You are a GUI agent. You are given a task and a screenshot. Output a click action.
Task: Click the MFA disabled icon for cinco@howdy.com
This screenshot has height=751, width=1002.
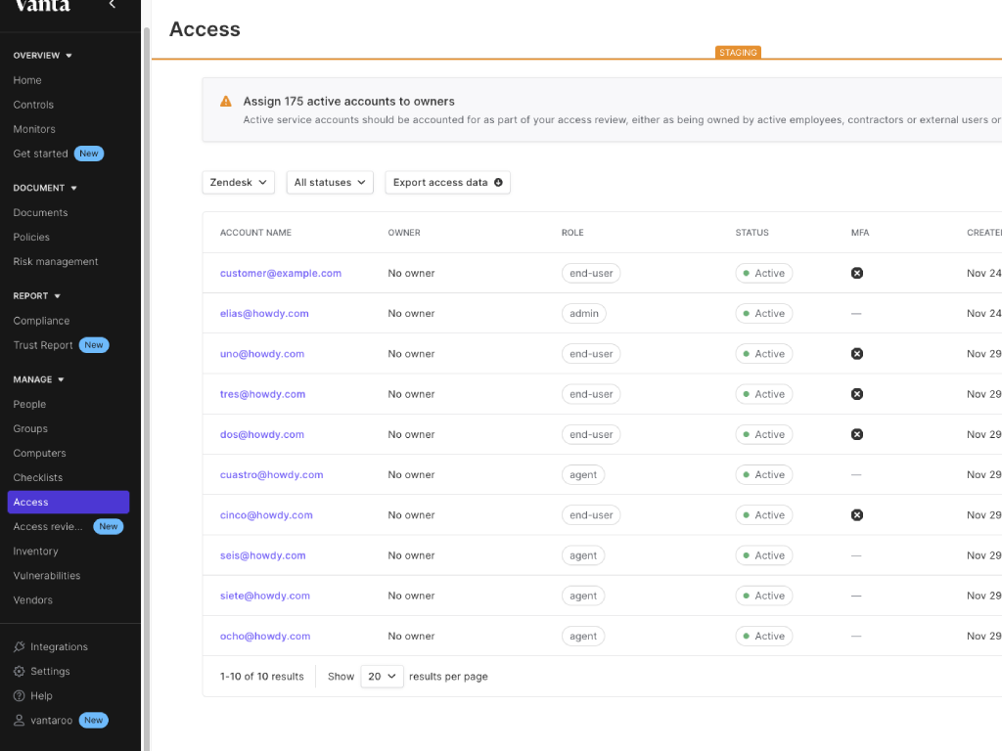click(857, 515)
